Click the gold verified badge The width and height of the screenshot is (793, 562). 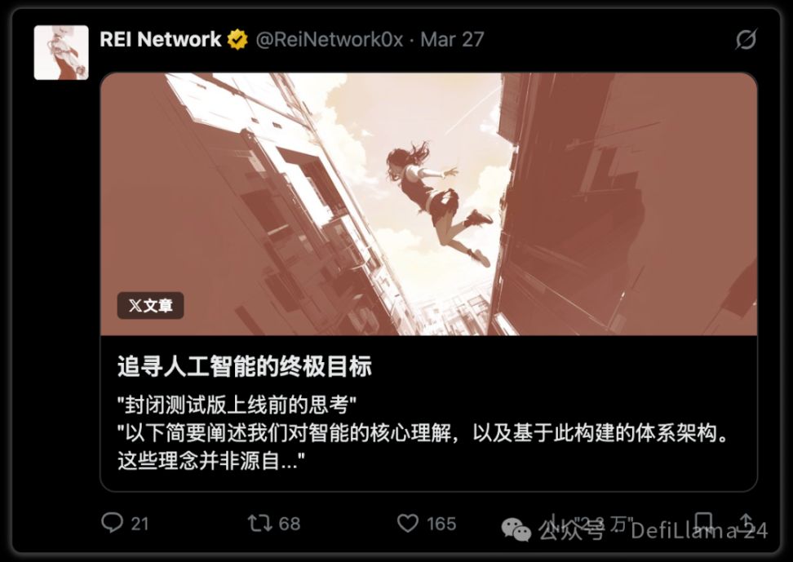[x=237, y=39]
